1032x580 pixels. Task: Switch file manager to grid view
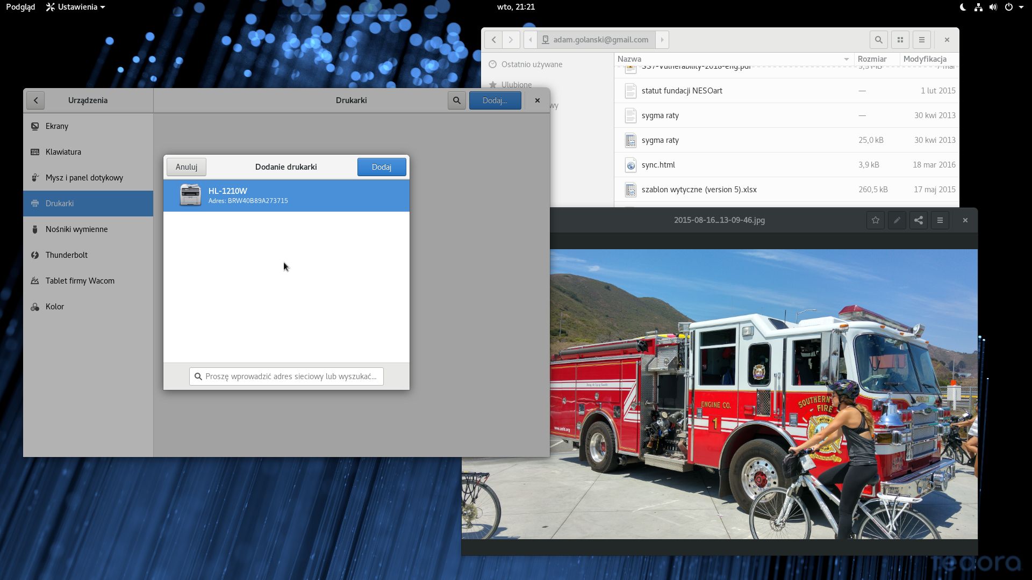(x=900, y=40)
